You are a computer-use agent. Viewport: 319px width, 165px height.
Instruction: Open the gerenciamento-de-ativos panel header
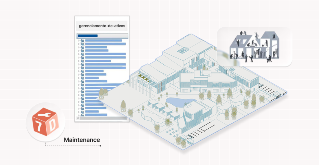(102, 26)
